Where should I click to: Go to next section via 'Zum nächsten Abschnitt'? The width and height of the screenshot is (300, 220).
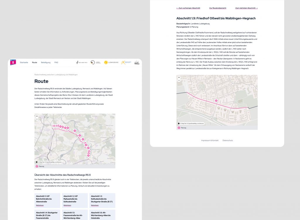point(246,8)
